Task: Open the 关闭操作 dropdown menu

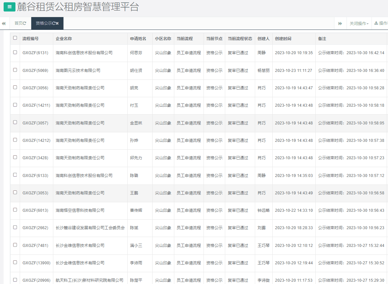Action: tap(359, 24)
